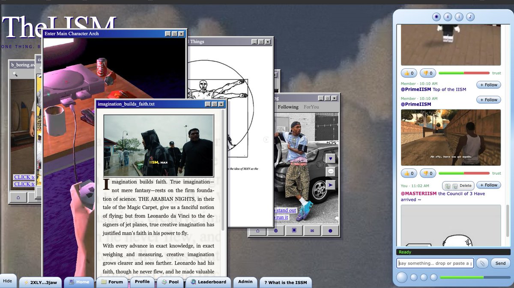
Task: Open the Pool taskbar tab
Action: (170, 282)
